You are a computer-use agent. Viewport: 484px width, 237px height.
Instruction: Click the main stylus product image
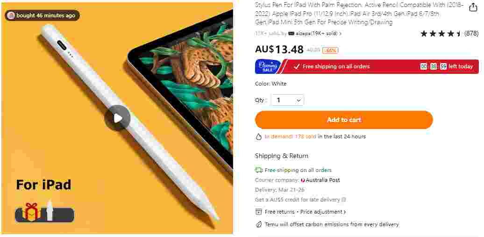click(117, 118)
